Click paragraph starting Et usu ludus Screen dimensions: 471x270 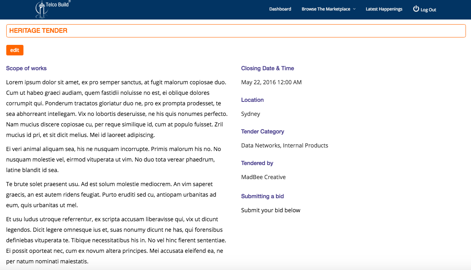[116, 240]
